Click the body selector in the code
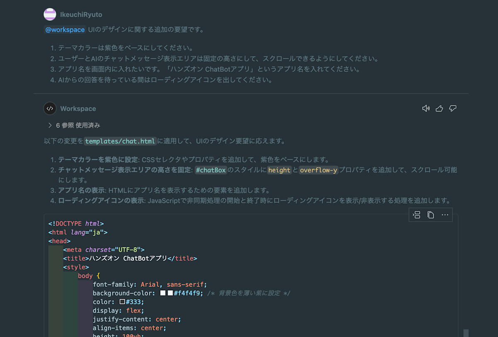This screenshot has height=337, width=498. [85, 276]
